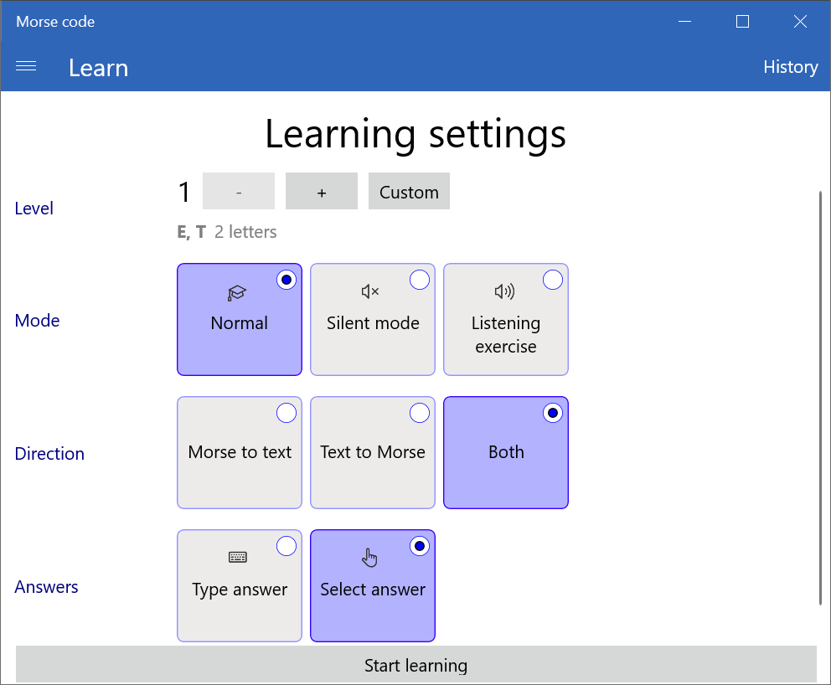Select the Listening exercise mode
Image resolution: width=831 pixels, height=685 pixels.
click(506, 319)
